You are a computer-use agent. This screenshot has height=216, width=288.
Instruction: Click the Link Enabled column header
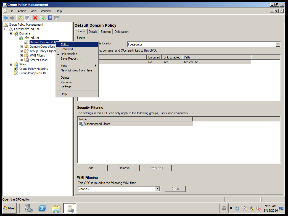172,57
